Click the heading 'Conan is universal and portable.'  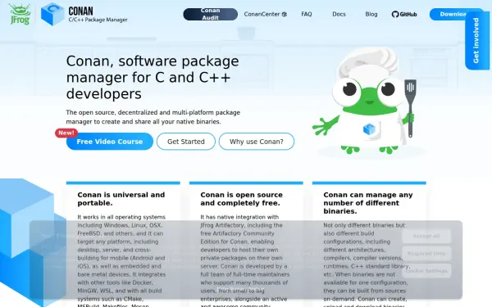[121, 199]
